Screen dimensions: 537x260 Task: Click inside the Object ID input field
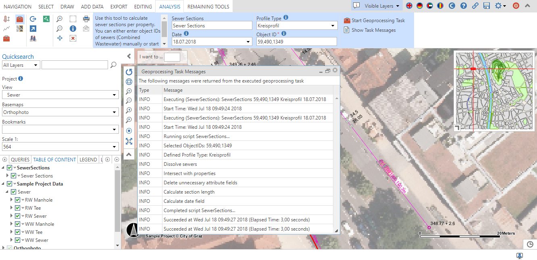click(297, 41)
